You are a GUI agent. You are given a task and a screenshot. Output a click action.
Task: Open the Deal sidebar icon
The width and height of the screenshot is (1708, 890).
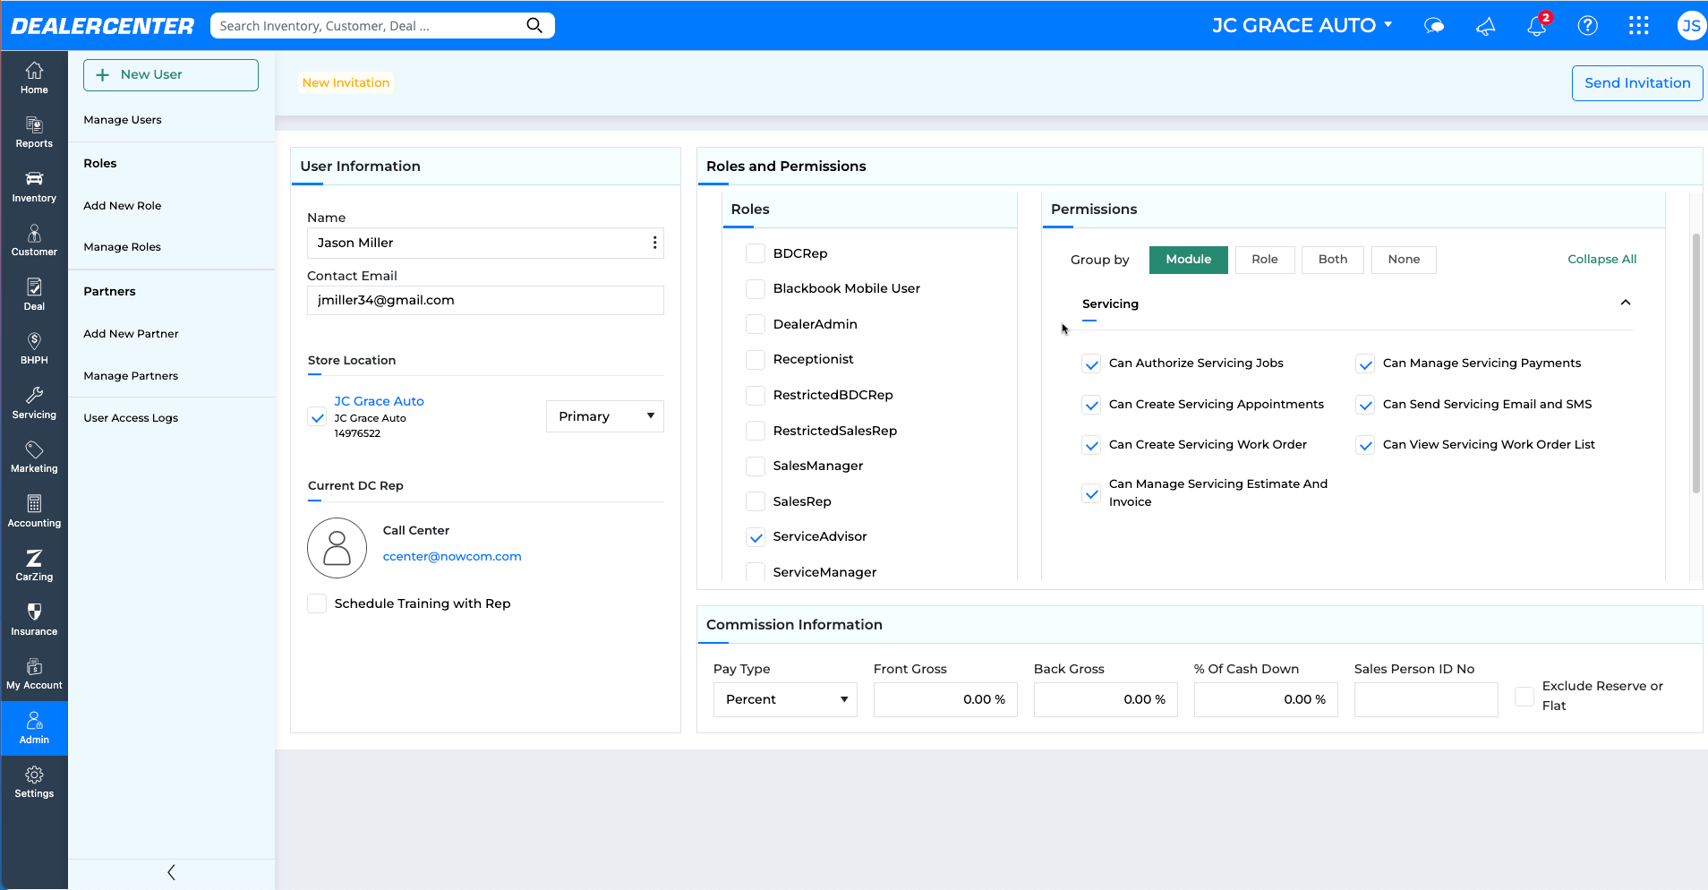point(34,295)
